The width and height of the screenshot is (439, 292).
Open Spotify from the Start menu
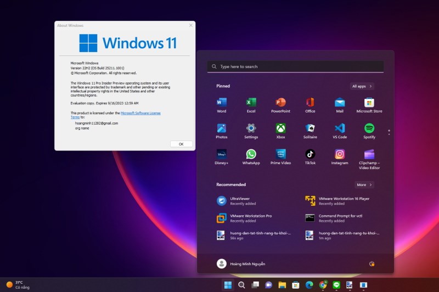click(369, 131)
